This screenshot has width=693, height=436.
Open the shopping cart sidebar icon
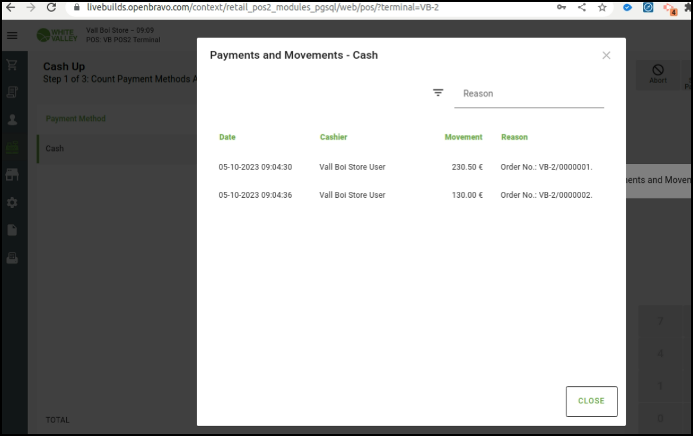click(12, 65)
